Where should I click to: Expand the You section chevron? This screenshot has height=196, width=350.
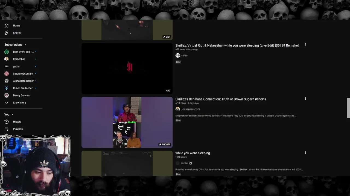[x=12, y=115]
